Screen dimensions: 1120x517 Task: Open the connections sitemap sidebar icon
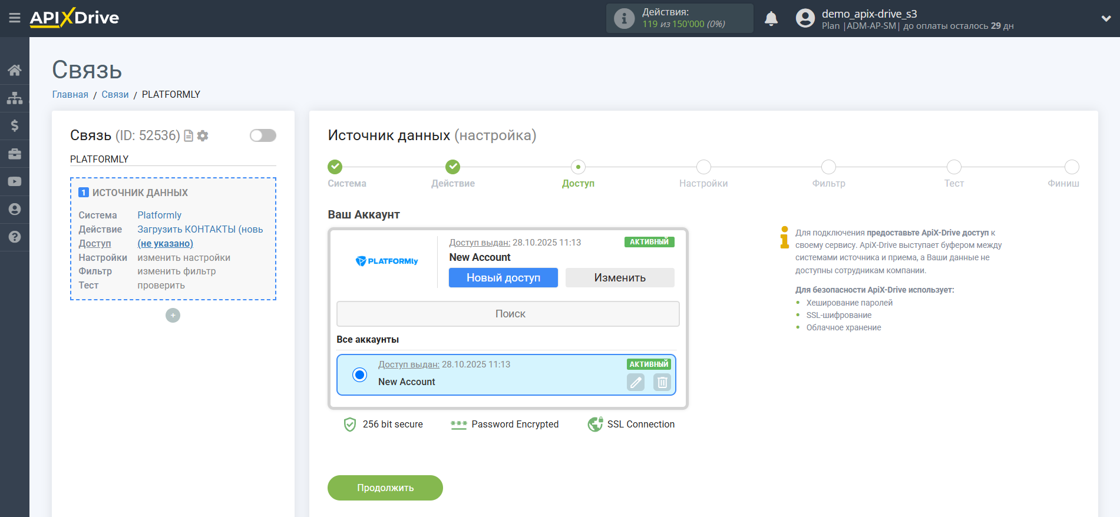(15, 98)
